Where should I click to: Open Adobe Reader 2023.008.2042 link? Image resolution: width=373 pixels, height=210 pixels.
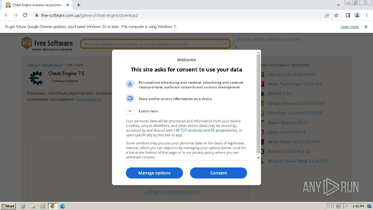pos(294,142)
